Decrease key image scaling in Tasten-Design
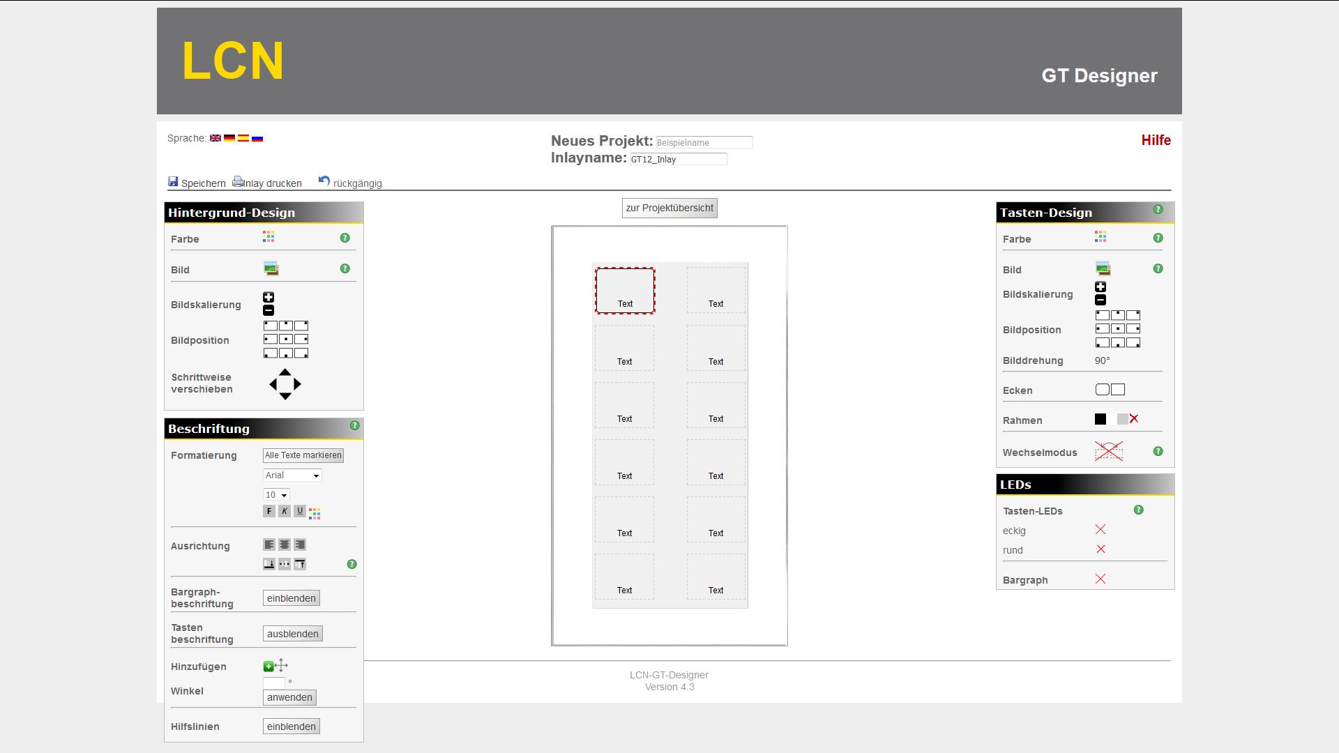 click(x=1100, y=300)
